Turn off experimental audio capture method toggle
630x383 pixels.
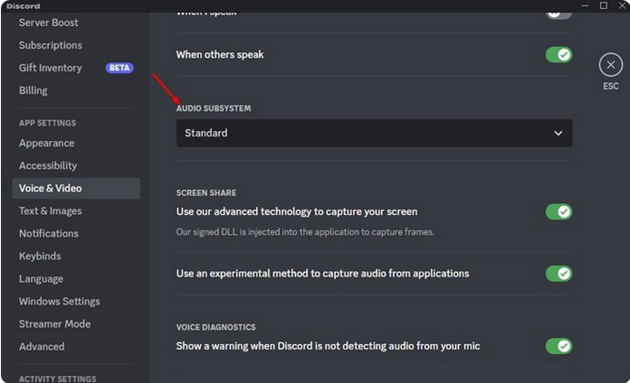pos(558,274)
